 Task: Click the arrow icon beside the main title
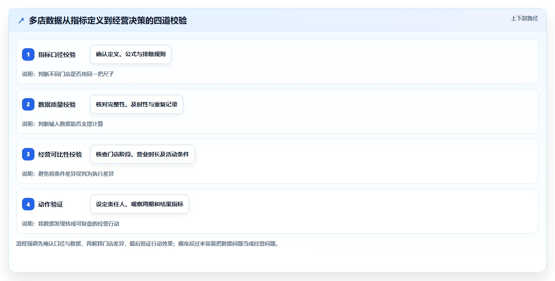coord(21,21)
